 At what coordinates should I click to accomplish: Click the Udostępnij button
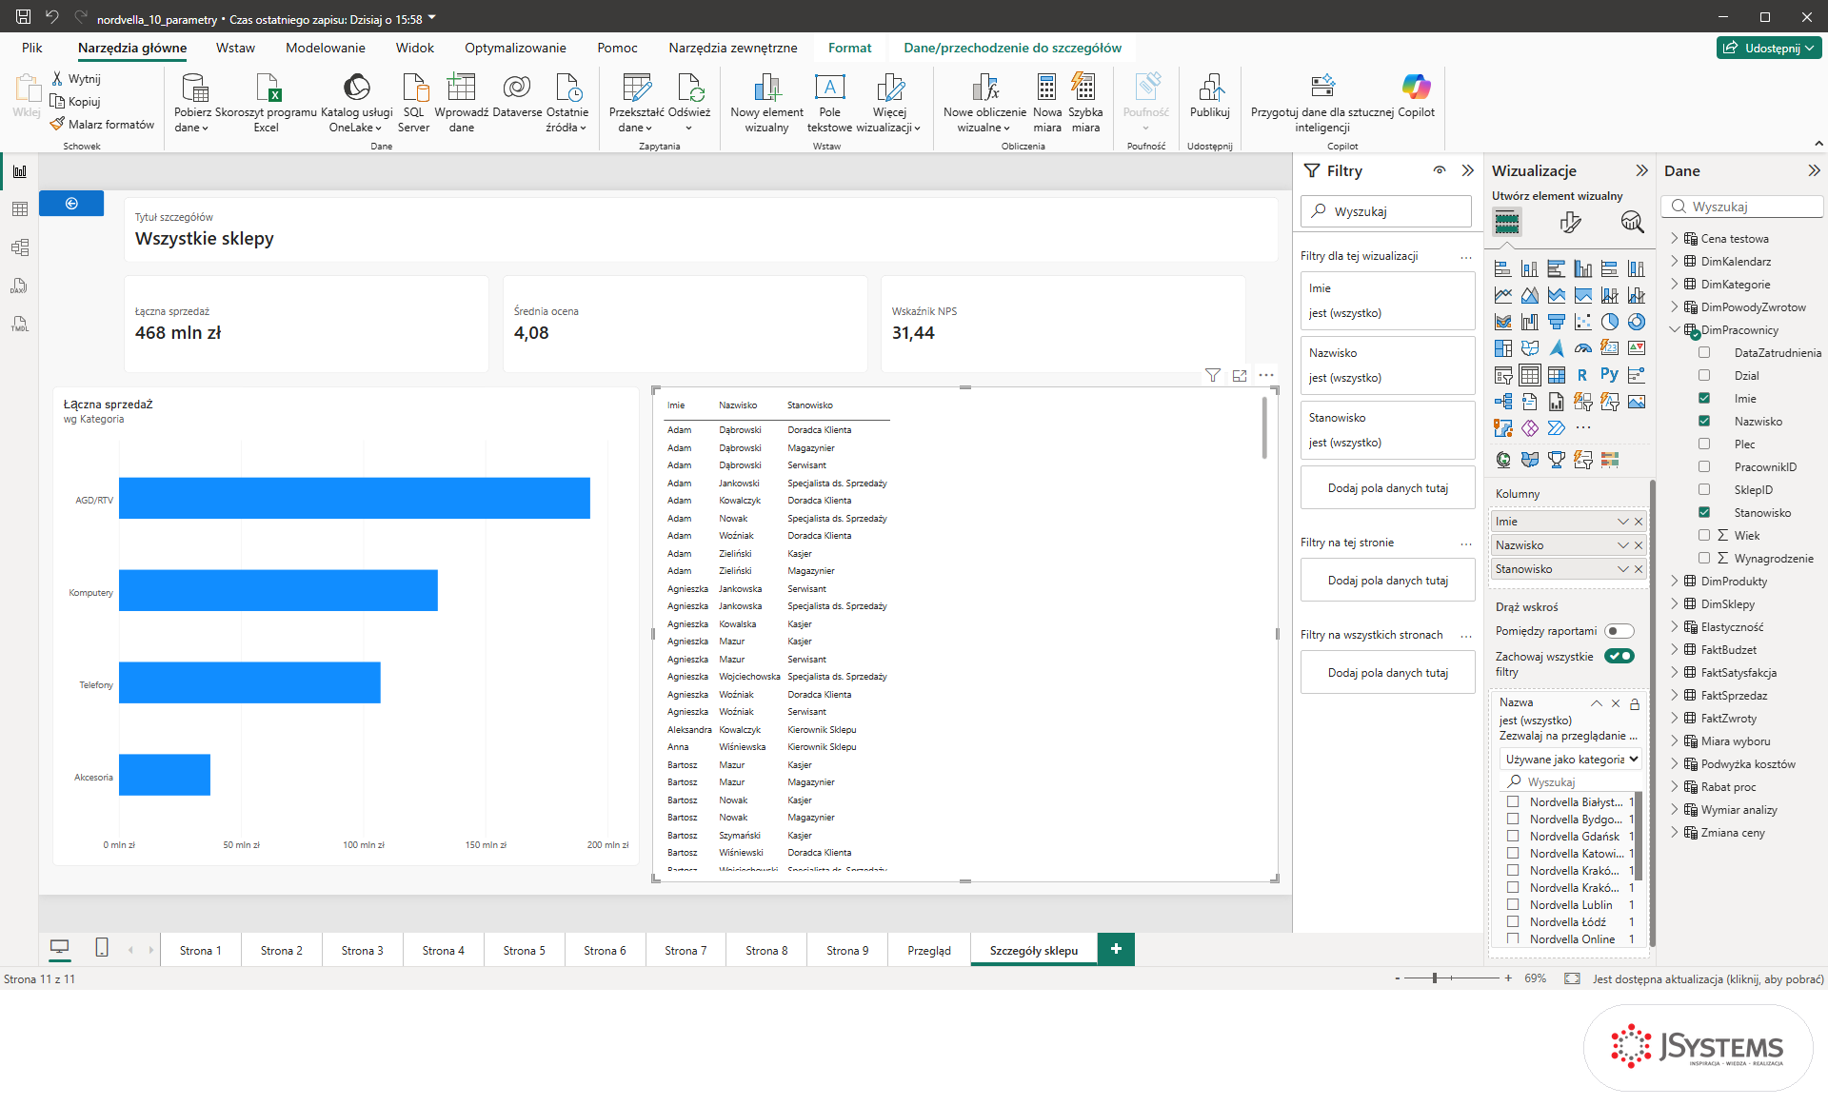(x=1769, y=48)
